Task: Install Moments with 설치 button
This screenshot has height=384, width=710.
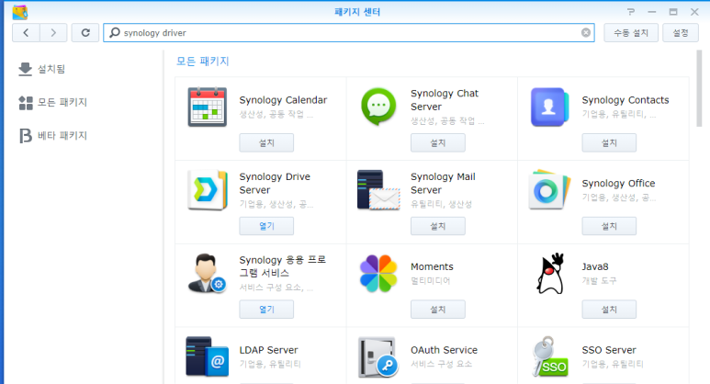Action: 437,310
